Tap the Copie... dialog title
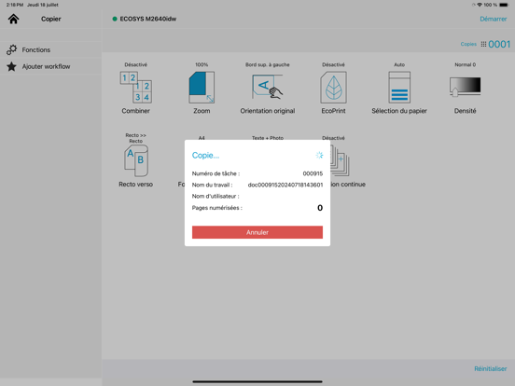This screenshot has width=515, height=386. (x=205, y=156)
